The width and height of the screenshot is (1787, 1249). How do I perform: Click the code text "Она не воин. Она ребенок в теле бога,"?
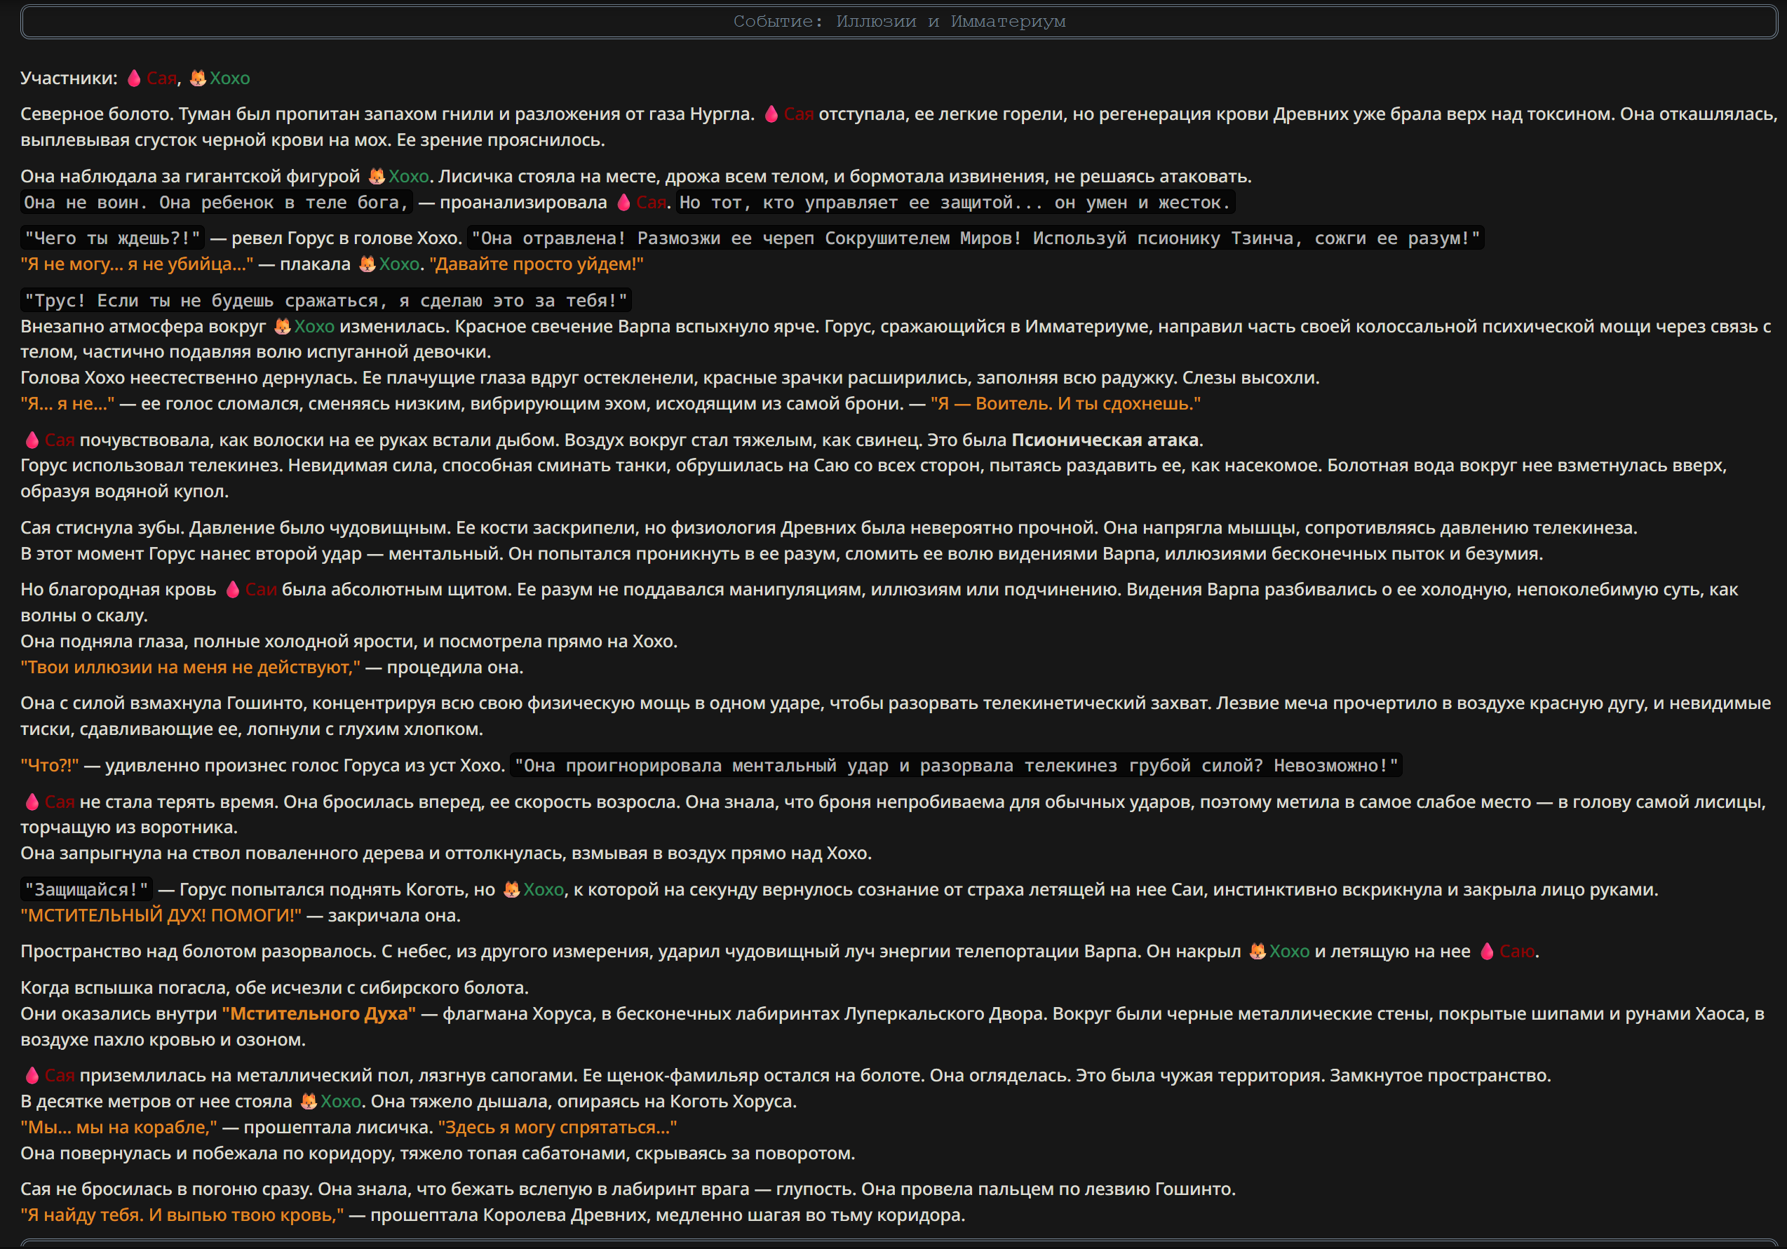pos(217,203)
